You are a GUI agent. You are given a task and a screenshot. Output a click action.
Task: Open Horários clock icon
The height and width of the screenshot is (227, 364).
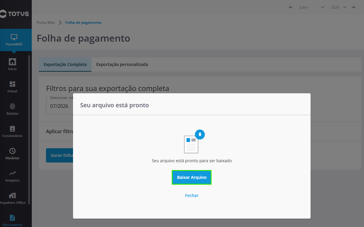point(12,151)
